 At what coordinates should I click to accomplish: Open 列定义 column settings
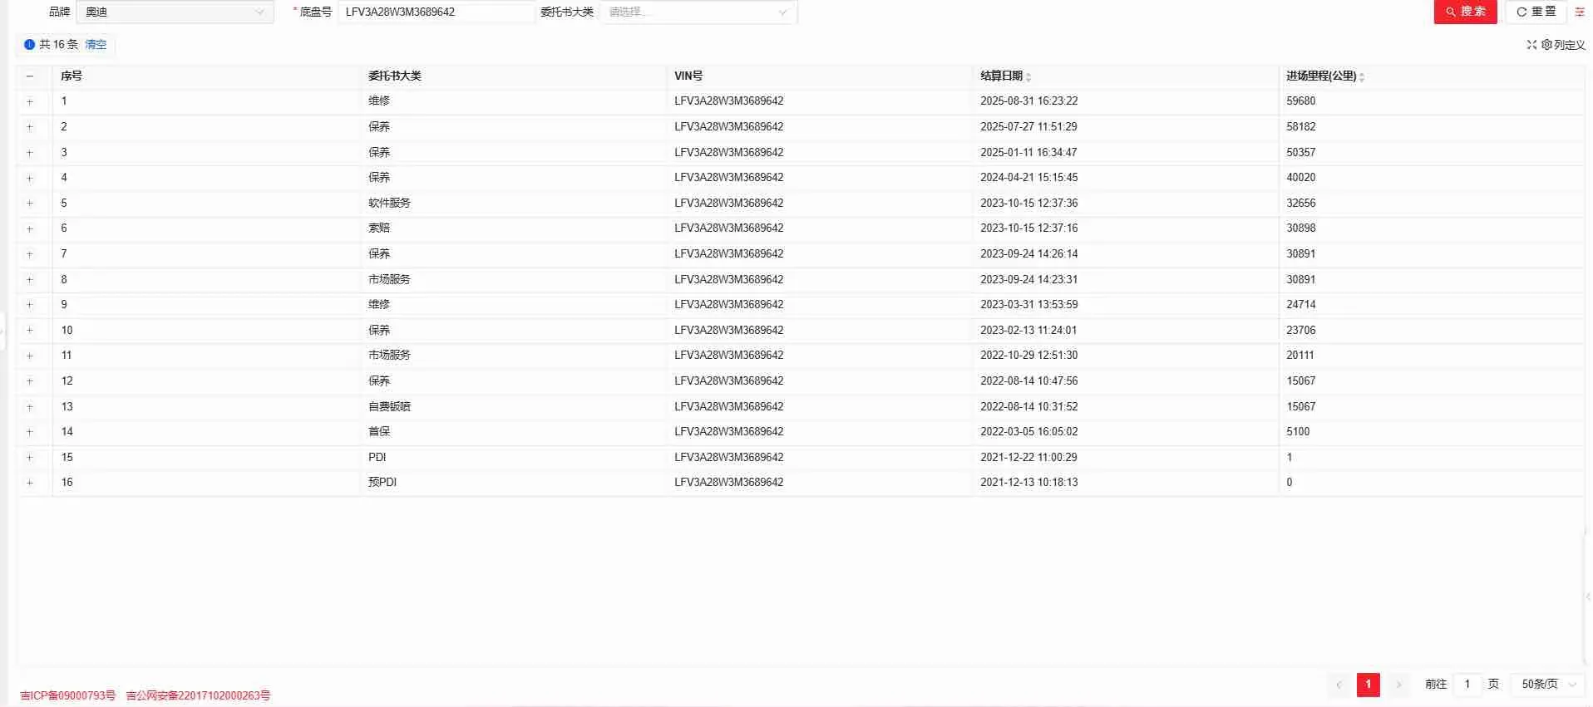point(1563,45)
